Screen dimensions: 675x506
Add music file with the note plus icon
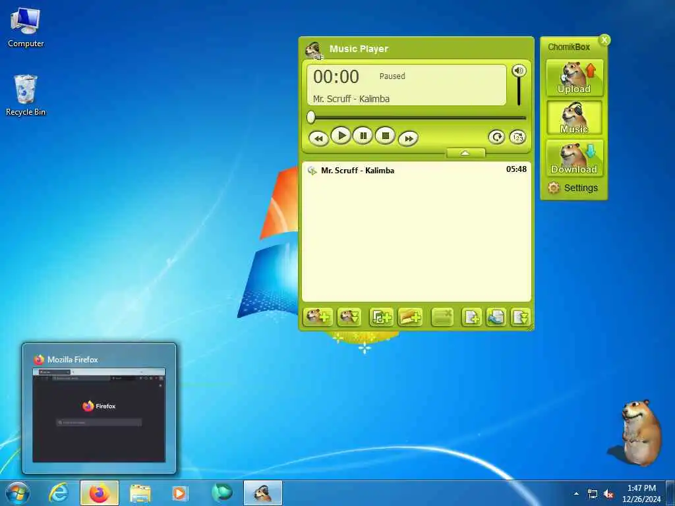pyautogui.click(x=382, y=318)
